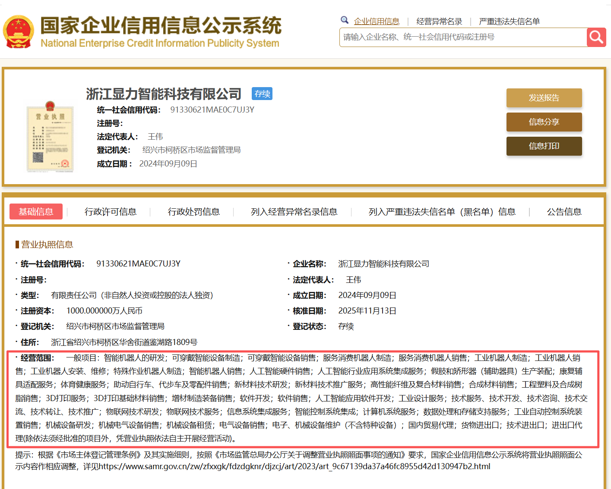Click the header establishment date 2024年09月09日

pyautogui.click(x=168, y=164)
